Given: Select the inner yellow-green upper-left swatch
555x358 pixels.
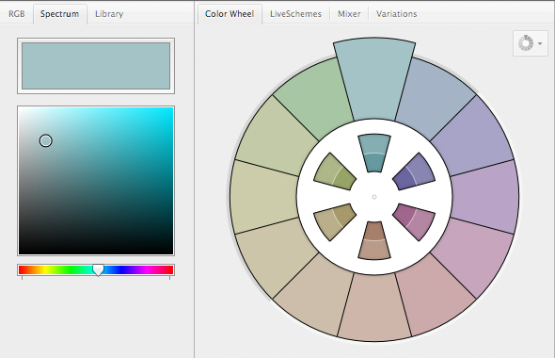Looking at the screenshot, I should click(x=335, y=172).
